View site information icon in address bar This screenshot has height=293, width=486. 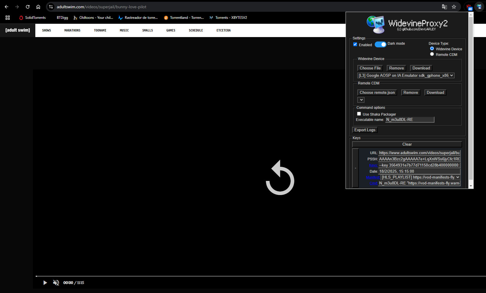(51, 7)
